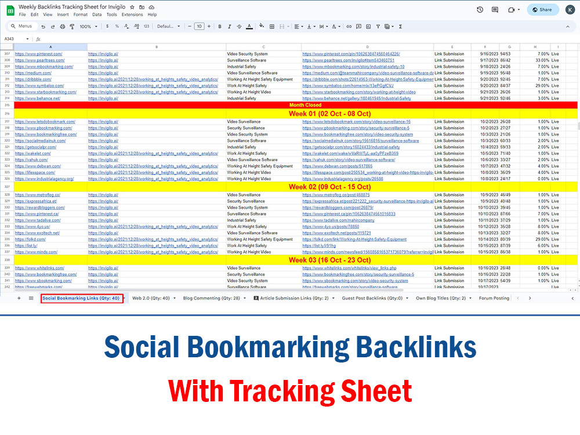Collapse the toolbar with the up chevron
The width and height of the screenshot is (580, 435).
(567, 27)
